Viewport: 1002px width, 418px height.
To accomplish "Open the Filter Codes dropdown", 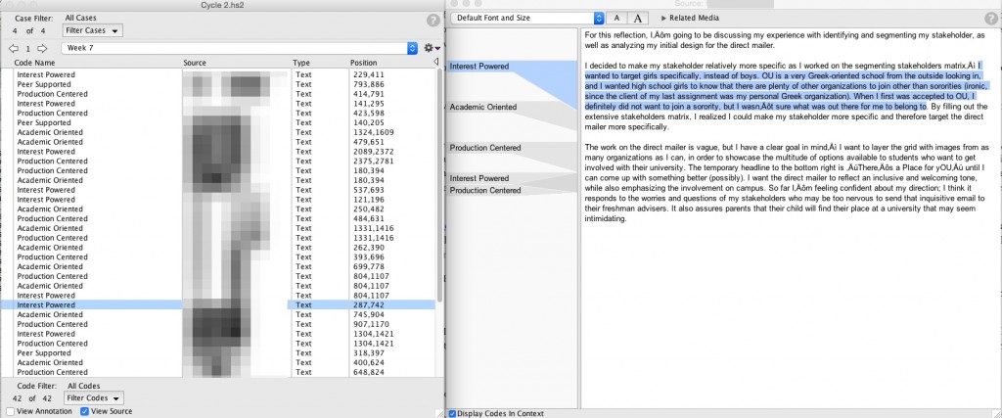I will 93,397.
